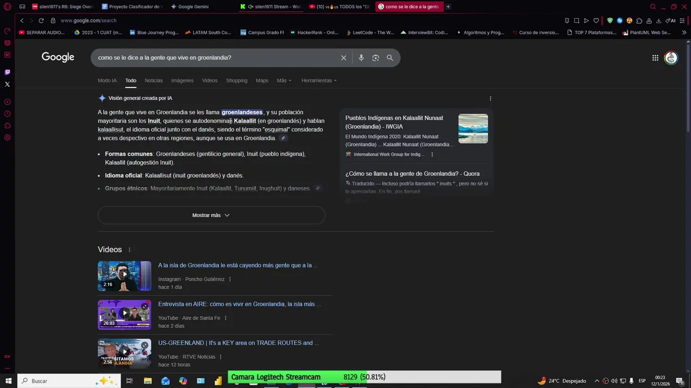The height and width of the screenshot is (388, 691).
Task: Go to Google homepage via logo
Action: pyautogui.click(x=58, y=57)
